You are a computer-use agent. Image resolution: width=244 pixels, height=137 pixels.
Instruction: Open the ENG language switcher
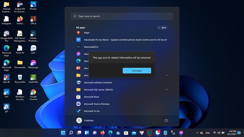click(207, 133)
